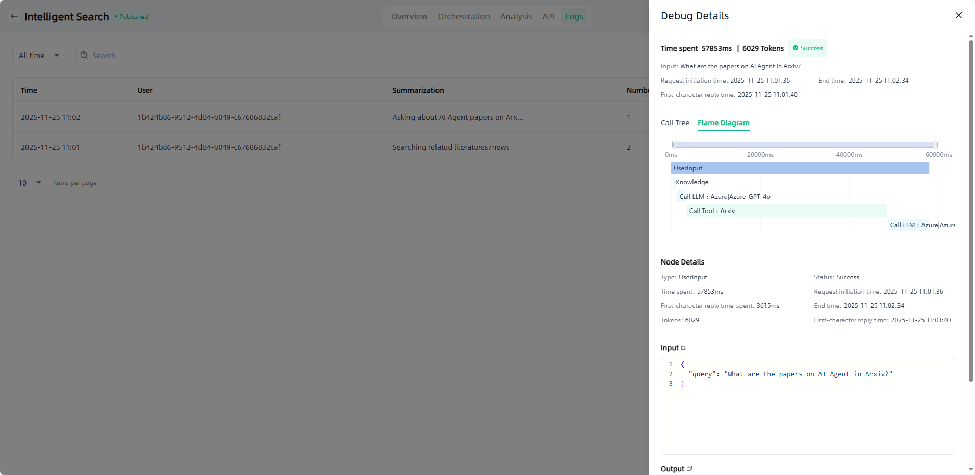This screenshot has width=975, height=475.
Task: Click the green Success status badge
Action: (x=807, y=48)
